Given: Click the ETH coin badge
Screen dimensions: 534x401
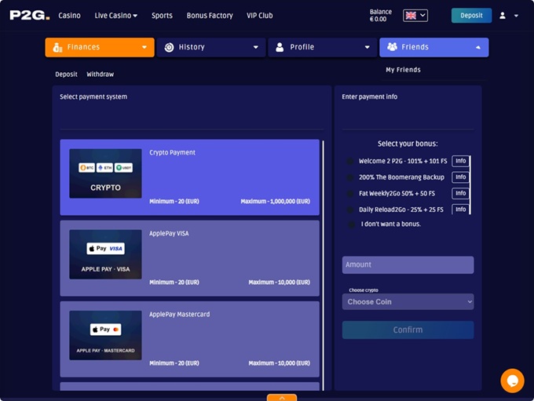Looking at the screenshot, I should click(x=104, y=168).
